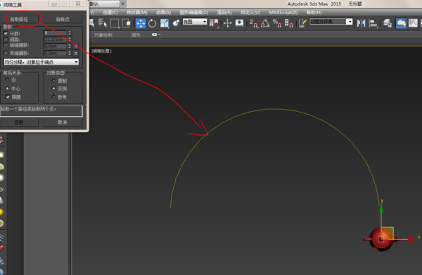Toggle the 计数 (Count) checkbox

coord(6,33)
